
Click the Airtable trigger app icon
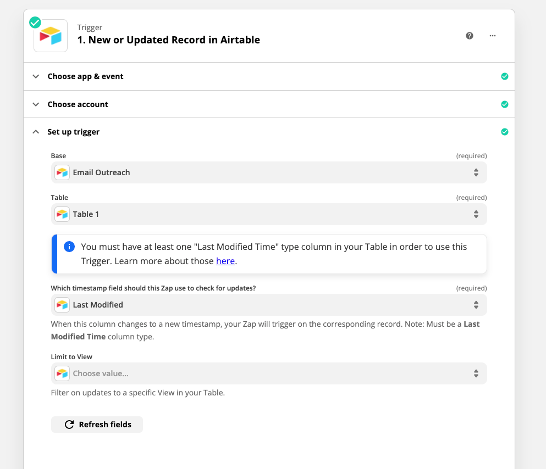pos(51,36)
